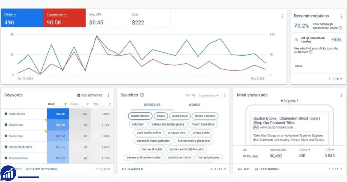Select the 'used books online' chip

point(149,133)
